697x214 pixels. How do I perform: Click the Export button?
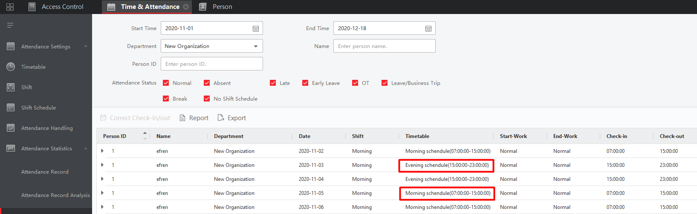(232, 118)
